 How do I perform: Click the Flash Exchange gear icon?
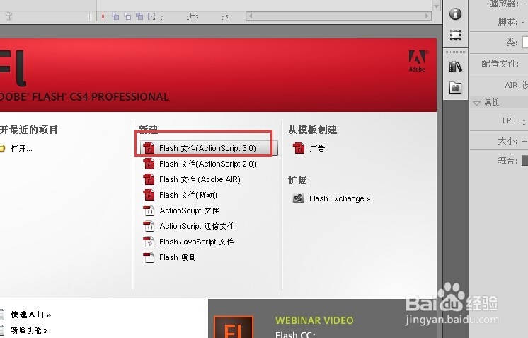coord(298,198)
